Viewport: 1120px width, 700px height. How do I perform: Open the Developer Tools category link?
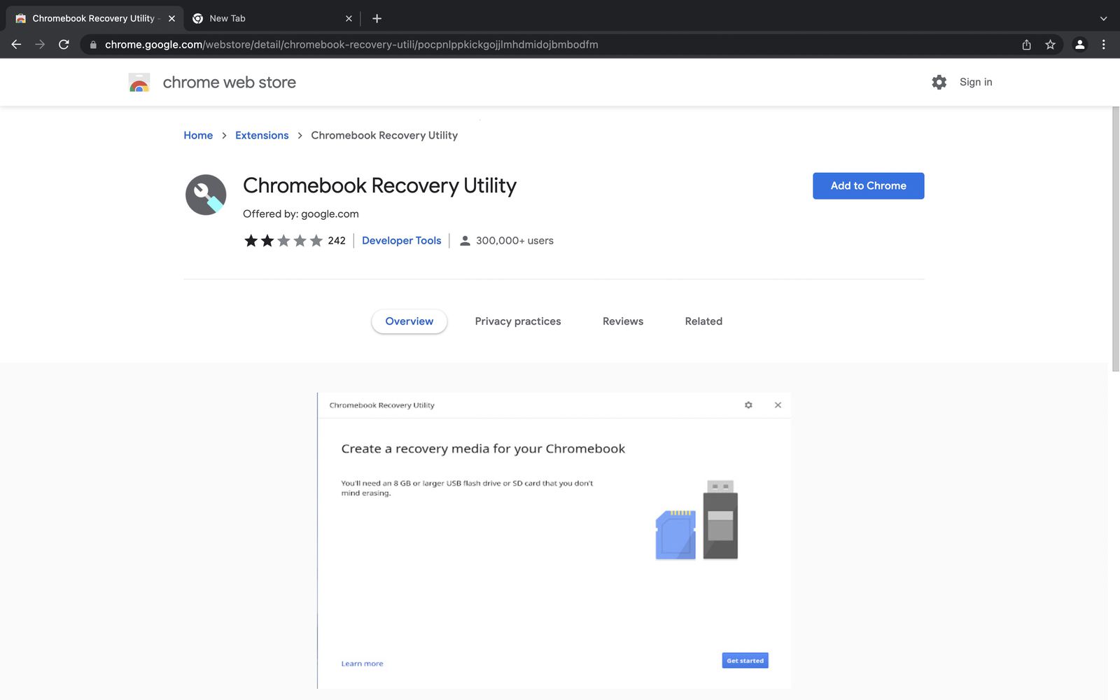(x=401, y=241)
